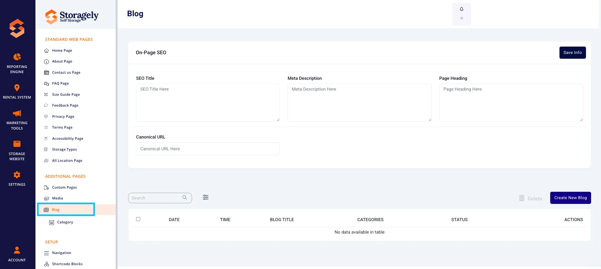Open the Storage Website section
Screen dimensions: 601x269
pos(17,150)
